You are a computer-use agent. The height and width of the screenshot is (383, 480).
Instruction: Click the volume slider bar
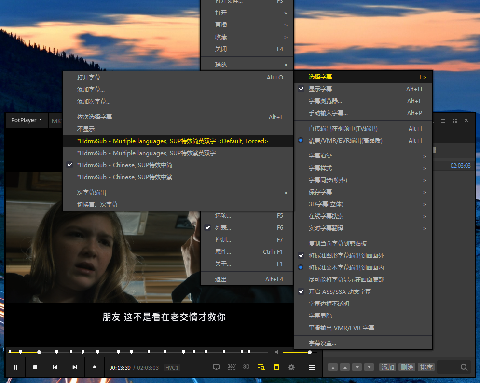pyautogui.click(x=296, y=352)
